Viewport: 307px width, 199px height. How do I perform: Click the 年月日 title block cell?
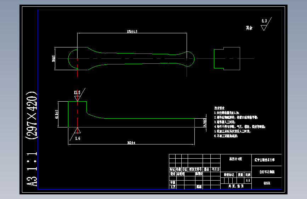click(215, 169)
